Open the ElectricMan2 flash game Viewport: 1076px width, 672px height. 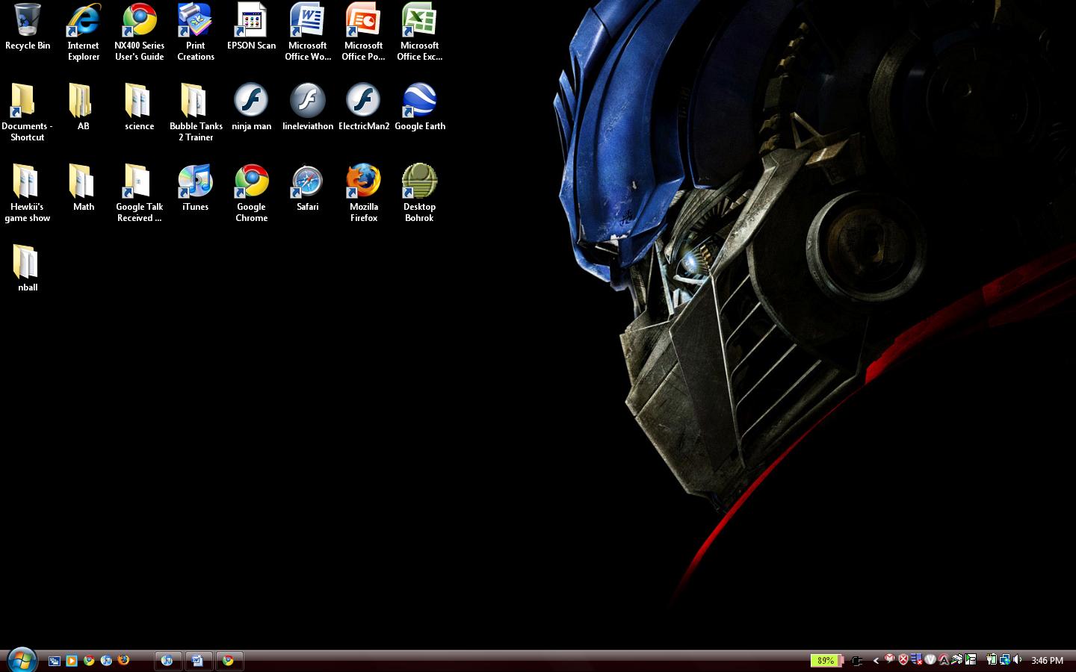[x=363, y=101]
